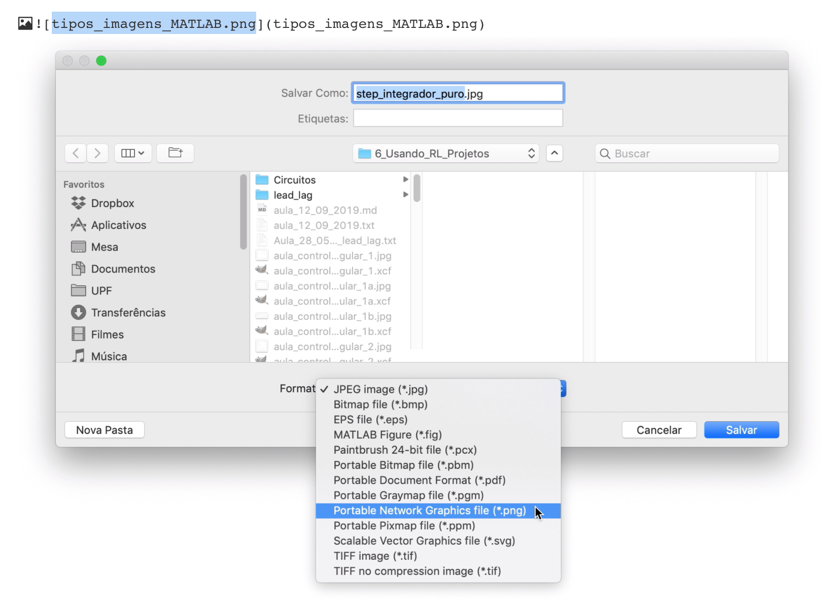This screenshot has height=607, width=834.
Task: Select the UPF folder in sidebar
Action: click(101, 290)
